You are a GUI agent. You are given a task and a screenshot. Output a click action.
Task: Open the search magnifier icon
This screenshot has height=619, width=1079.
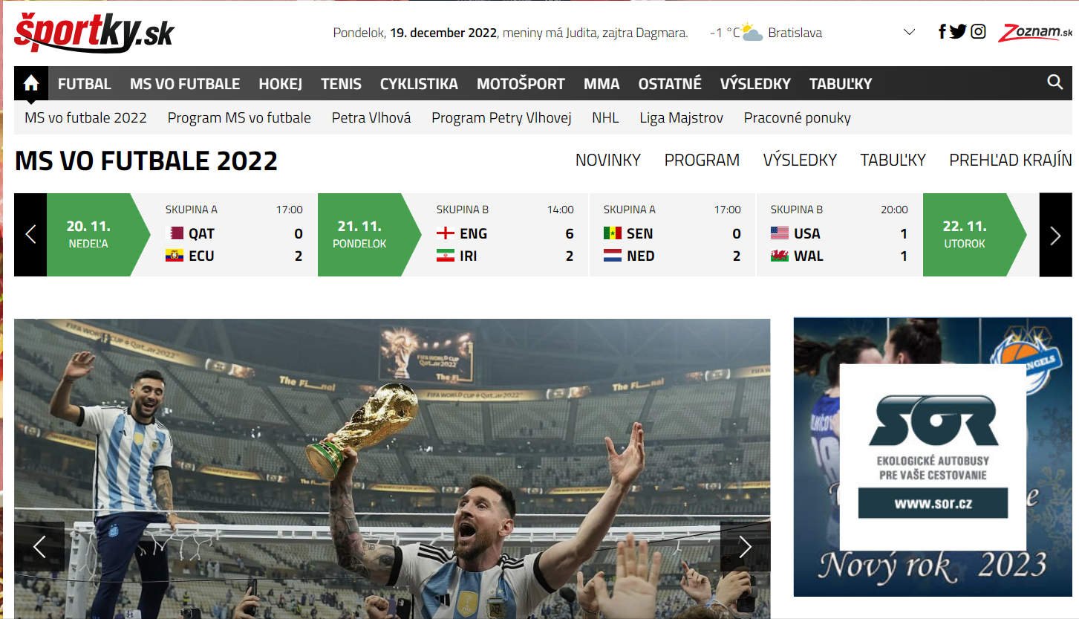(x=1054, y=82)
